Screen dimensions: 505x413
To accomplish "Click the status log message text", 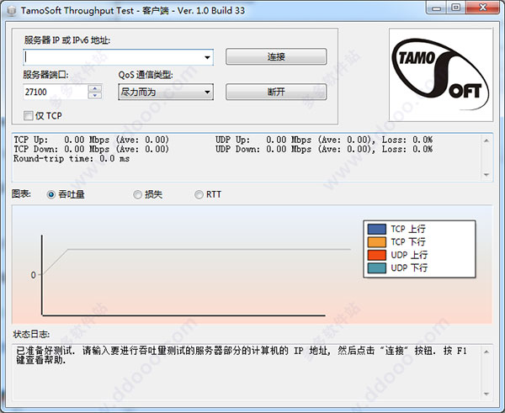I will tap(242, 355).
